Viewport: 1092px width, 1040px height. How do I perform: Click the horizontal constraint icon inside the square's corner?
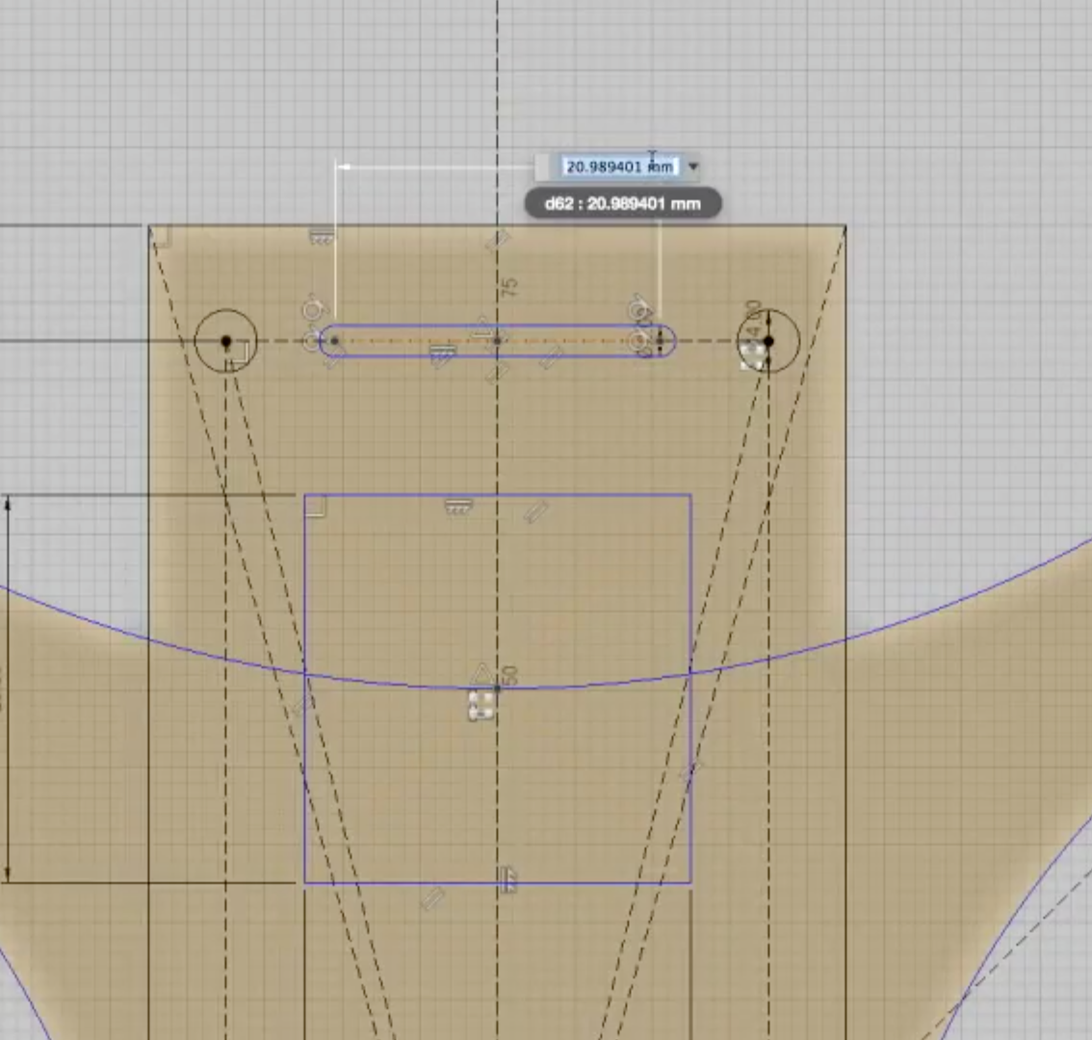tap(313, 504)
